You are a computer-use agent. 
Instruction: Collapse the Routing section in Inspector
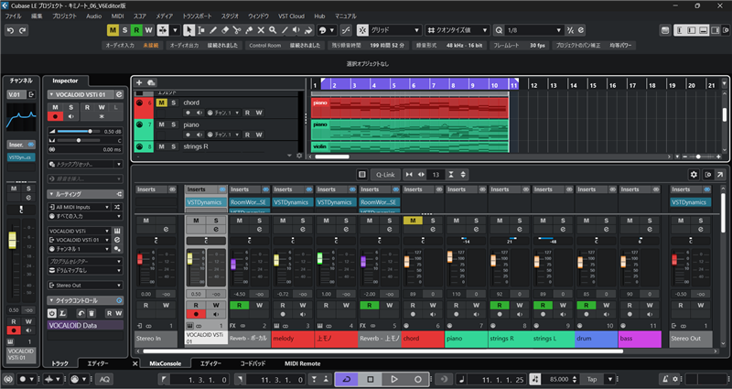pyautogui.click(x=51, y=194)
